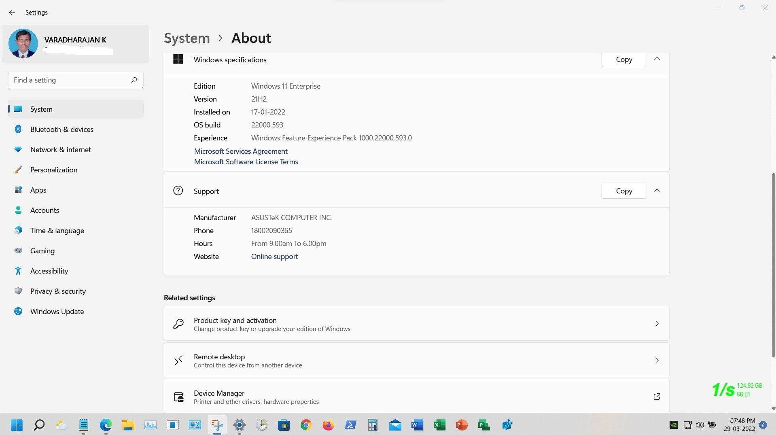This screenshot has width=776, height=435.
Task: Click the Windows Update sync icon
Action: 18,311
